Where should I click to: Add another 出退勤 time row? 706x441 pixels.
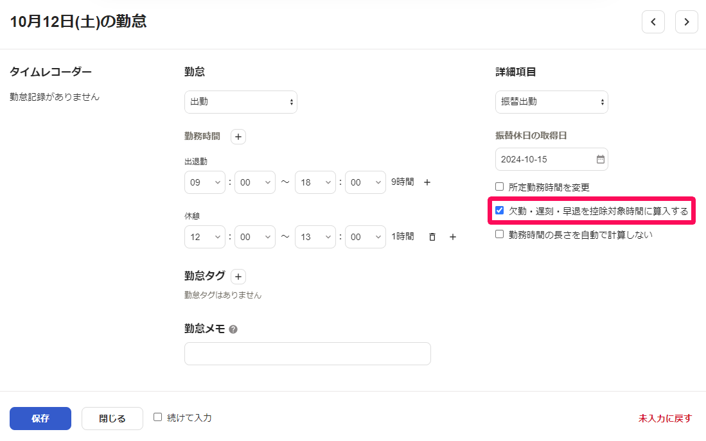pyautogui.click(x=427, y=182)
